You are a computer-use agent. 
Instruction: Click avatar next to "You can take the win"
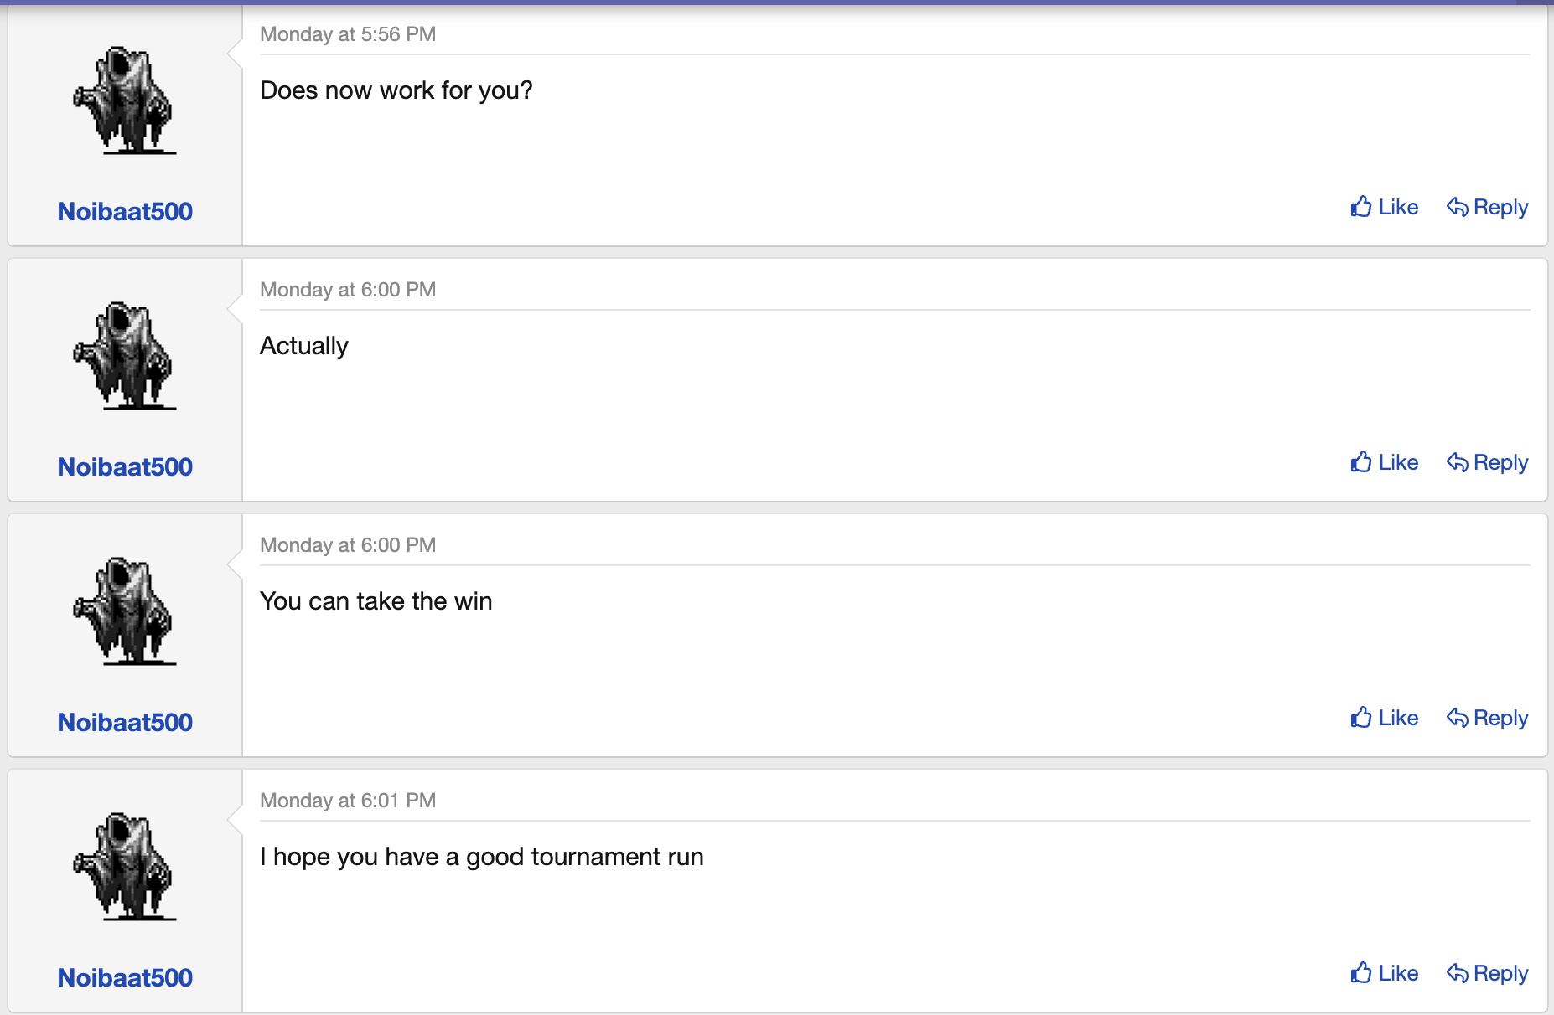coord(125,611)
